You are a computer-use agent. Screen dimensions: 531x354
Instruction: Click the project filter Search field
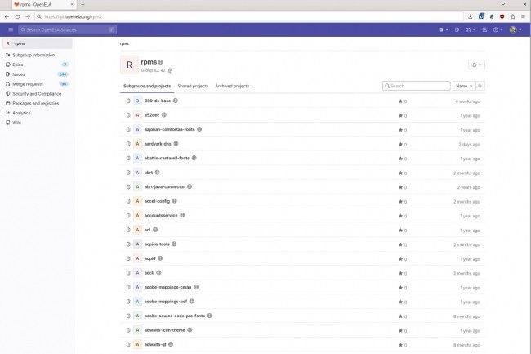[x=417, y=85]
